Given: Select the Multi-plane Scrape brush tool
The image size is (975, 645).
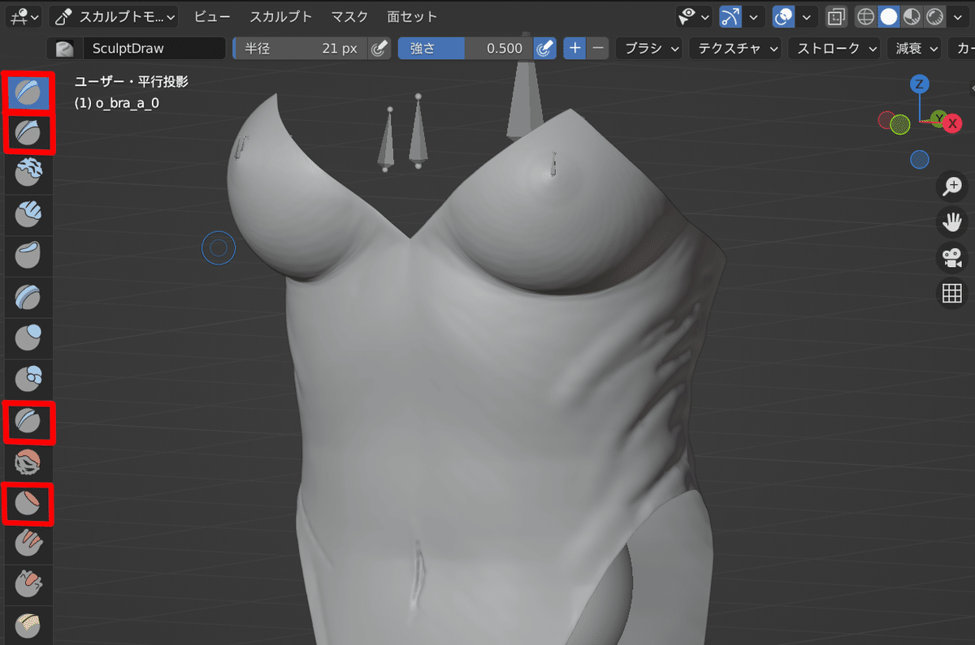Looking at the screenshot, I should pos(28,624).
